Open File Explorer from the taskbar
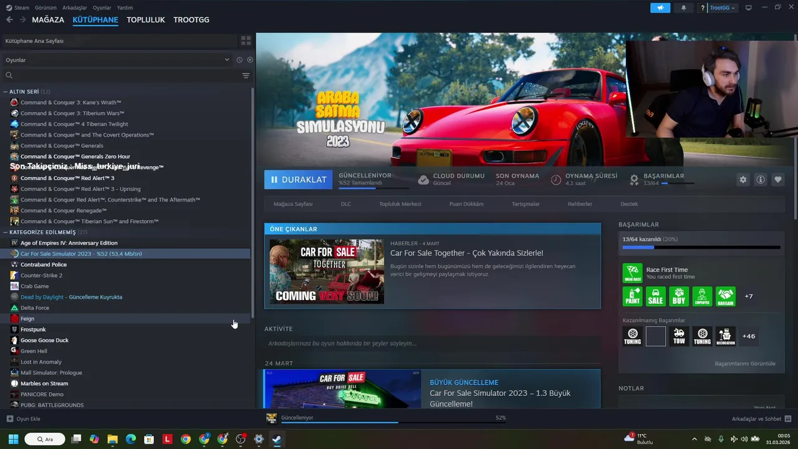798x449 pixels. click(x=112, y=439)
